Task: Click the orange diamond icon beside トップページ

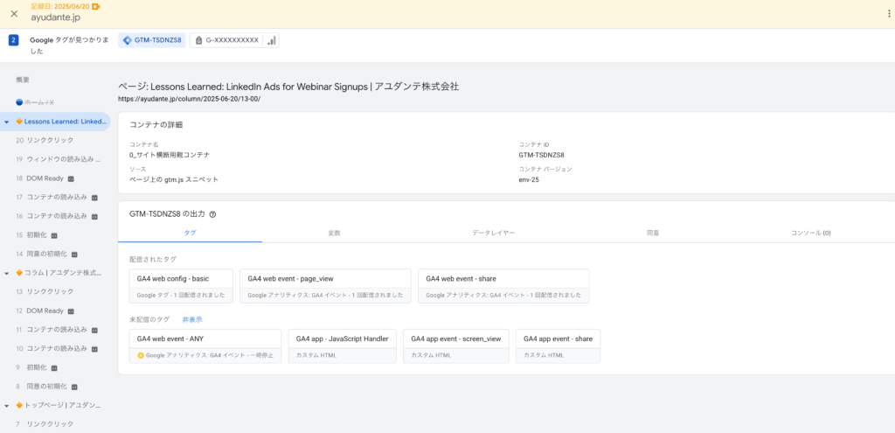Action: (x=19, y=405)
